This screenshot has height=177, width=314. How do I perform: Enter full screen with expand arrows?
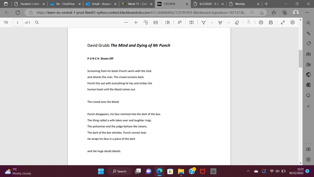[x=283, y=23]
